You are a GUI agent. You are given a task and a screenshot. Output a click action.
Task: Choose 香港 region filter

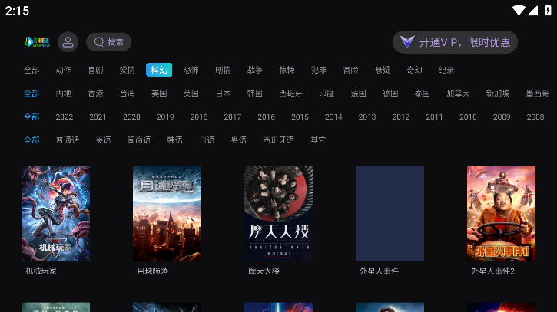[95, 94]
